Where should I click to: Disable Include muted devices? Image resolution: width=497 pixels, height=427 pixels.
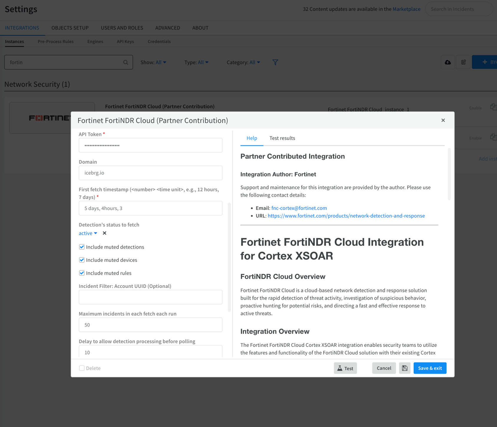point(82,260)
